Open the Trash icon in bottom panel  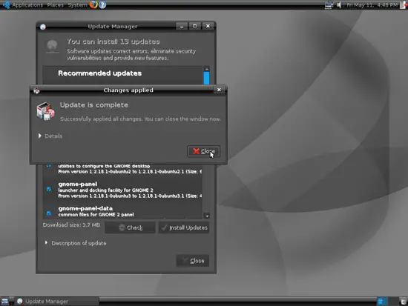coord(404,302)
